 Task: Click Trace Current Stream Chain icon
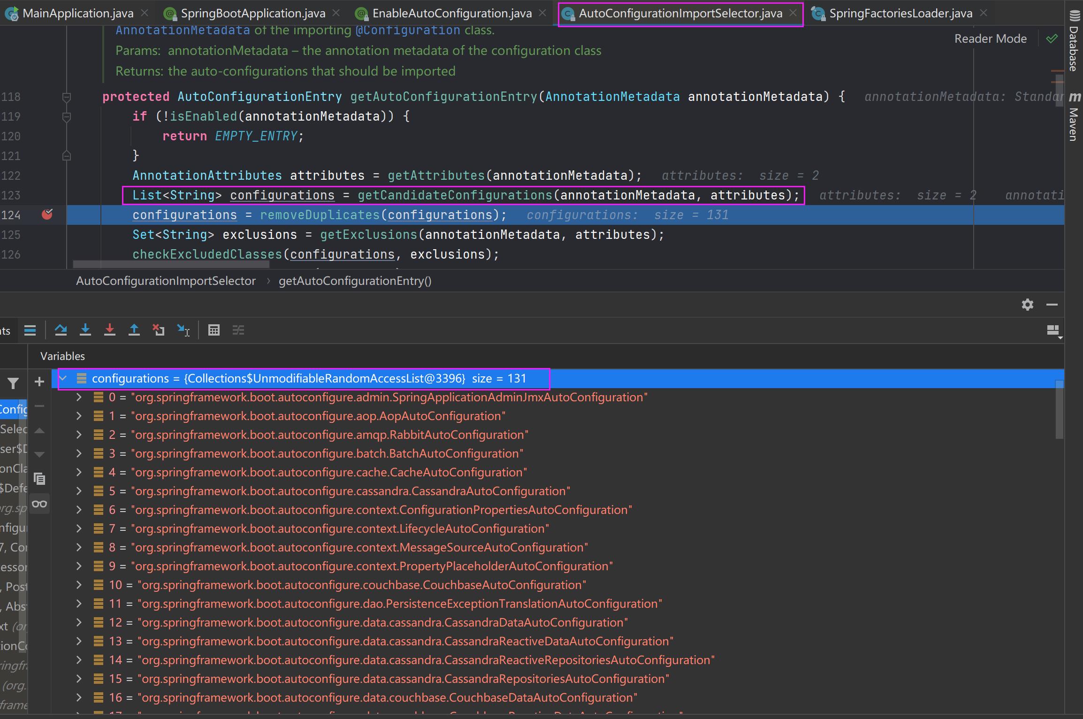[x=238, y=330]
